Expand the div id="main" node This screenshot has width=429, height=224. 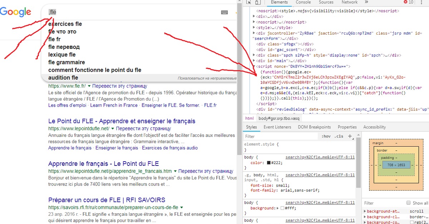click(x=254, y=61)
